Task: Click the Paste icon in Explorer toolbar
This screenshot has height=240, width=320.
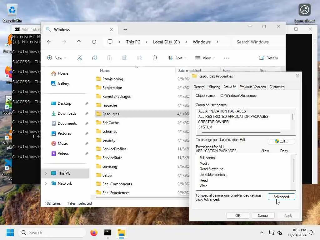Action: [110, 58]
